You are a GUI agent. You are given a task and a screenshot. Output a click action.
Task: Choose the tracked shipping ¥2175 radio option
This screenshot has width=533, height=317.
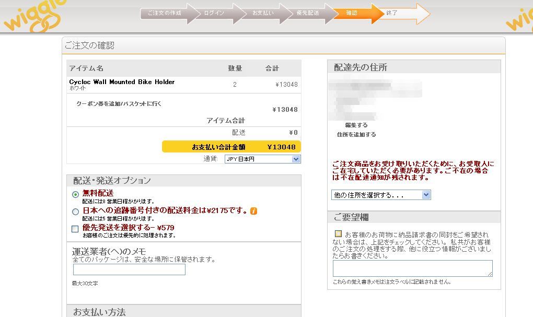point(75,212)
